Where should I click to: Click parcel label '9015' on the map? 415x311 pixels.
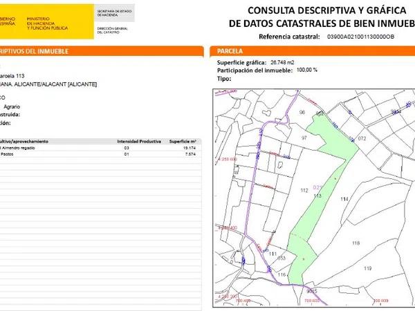[x=311, y=291]
